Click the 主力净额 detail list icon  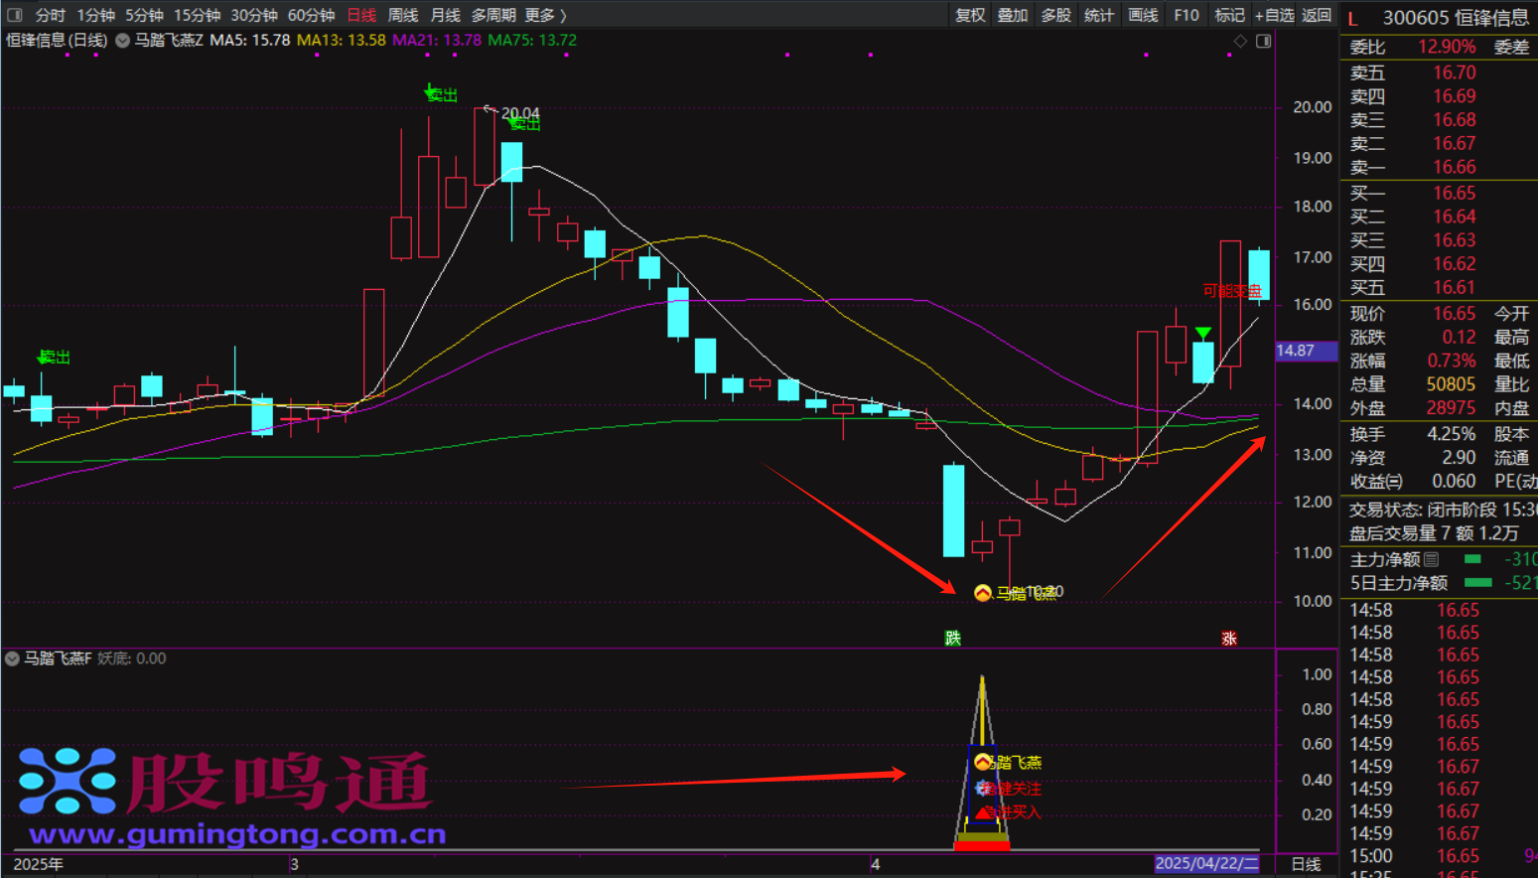click(x=1431, y=560)
